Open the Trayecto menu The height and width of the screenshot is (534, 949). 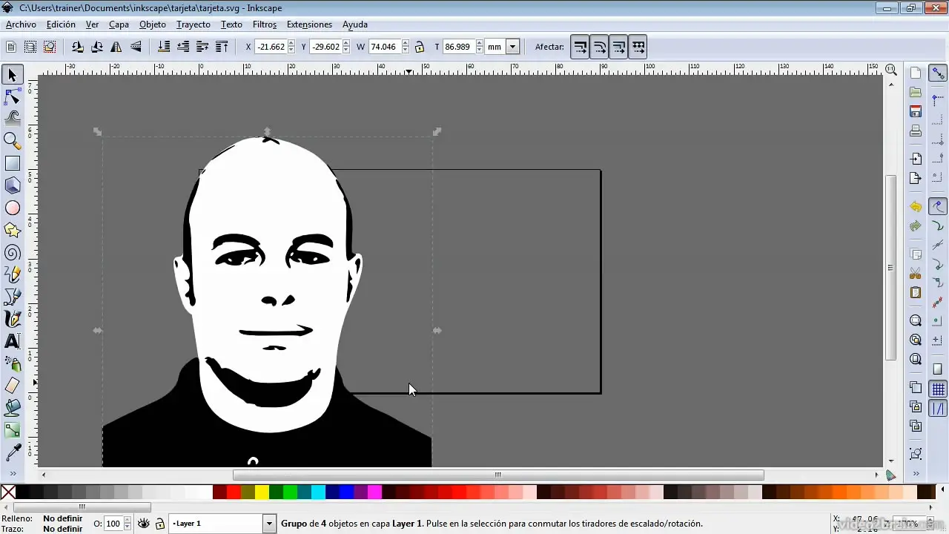pyautogui.click(x=193, y=24)
